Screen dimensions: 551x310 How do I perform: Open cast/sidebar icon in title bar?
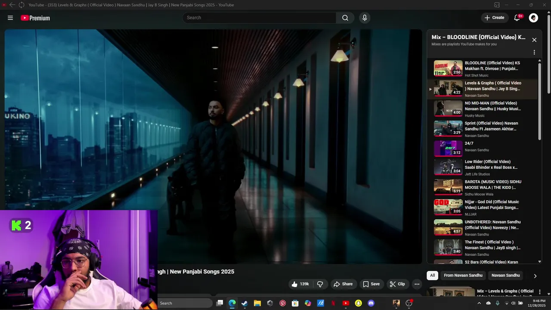point(497,5)
